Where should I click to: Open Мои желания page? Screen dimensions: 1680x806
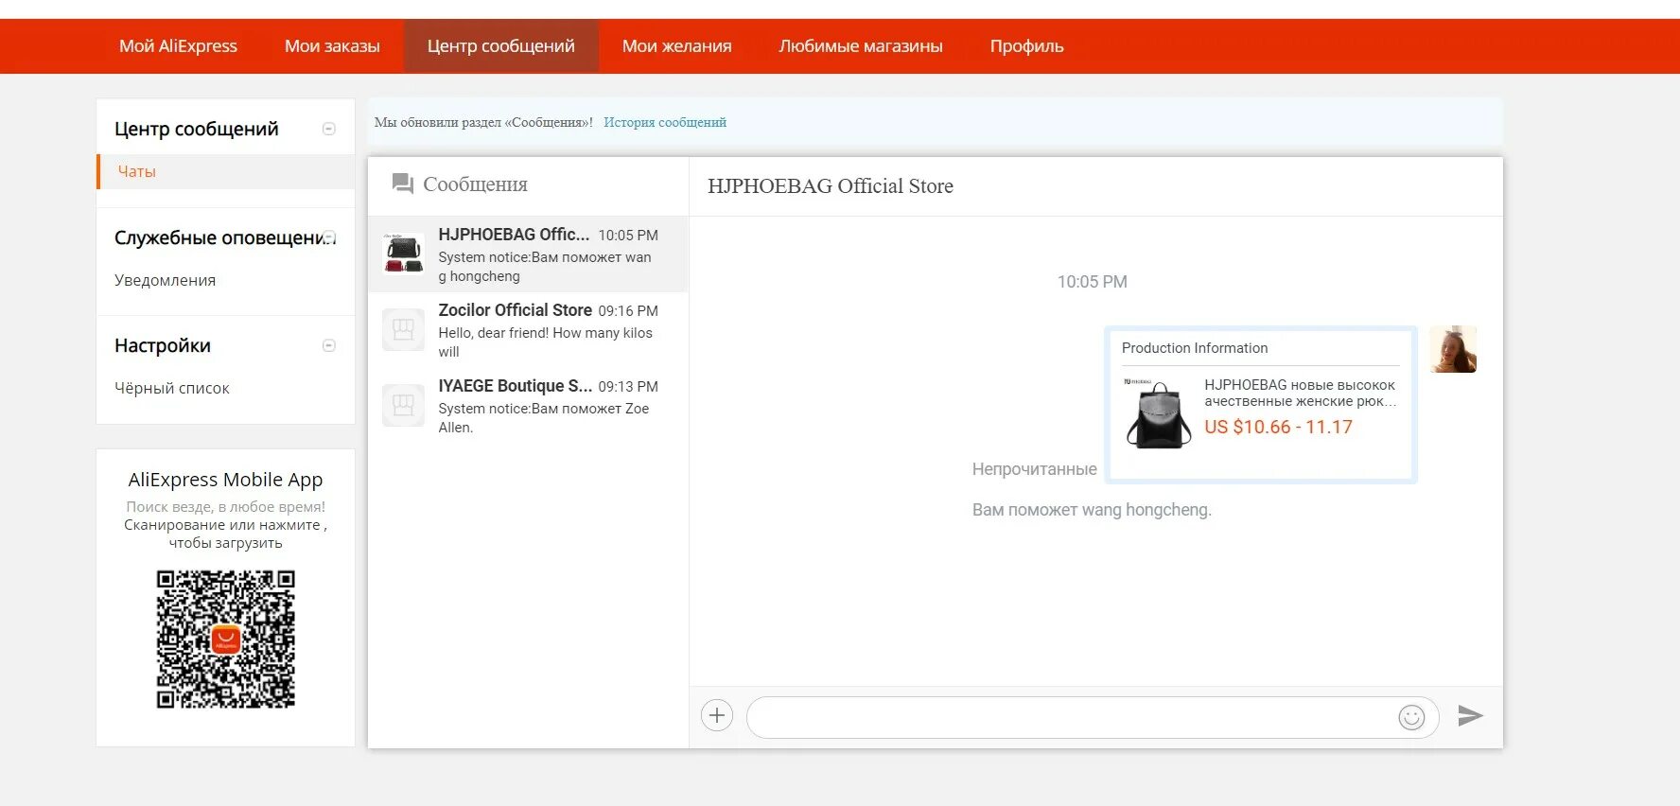[x=676, y=46]
